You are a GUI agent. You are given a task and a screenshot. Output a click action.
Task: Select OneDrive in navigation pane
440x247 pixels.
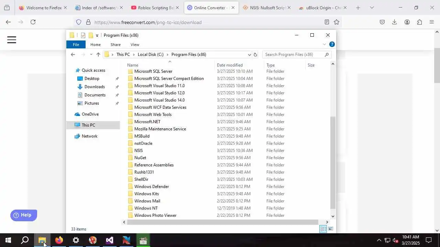coord(90,114)
